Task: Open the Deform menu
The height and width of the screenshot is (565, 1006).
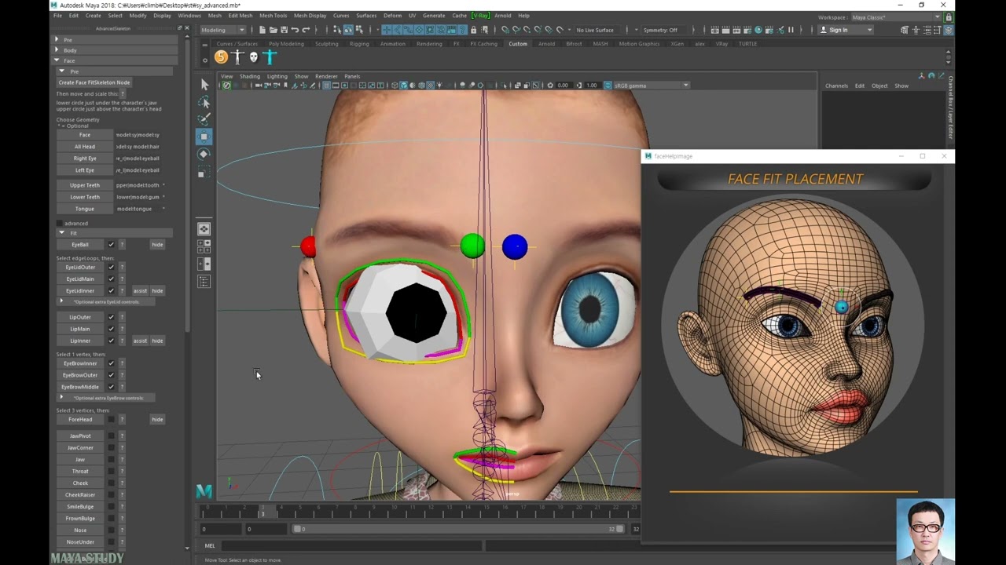Action: pos(392,16)
